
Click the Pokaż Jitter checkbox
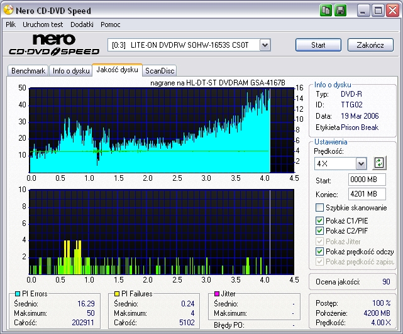click(x=319, y=241)
